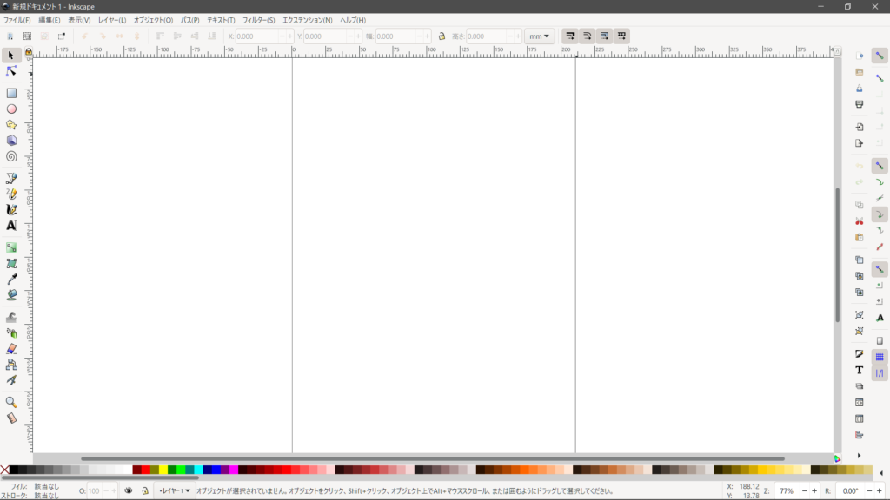The width and height of the screenshot is (890, 500).
Task: Select the Selector arrow tool
Action: pos(10,56)
